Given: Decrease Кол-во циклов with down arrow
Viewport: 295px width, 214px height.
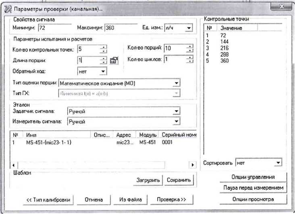Looking at the screenshot, I should click(190, 61).
